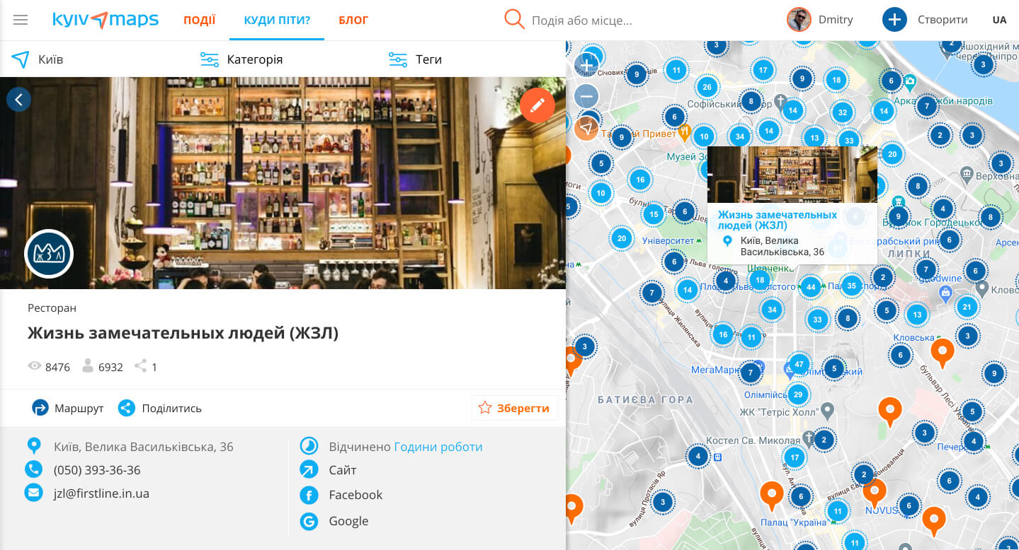Viewport: 1019px width, 550px height.
Task: Open the Категорія filter
Action: (241, 59)
